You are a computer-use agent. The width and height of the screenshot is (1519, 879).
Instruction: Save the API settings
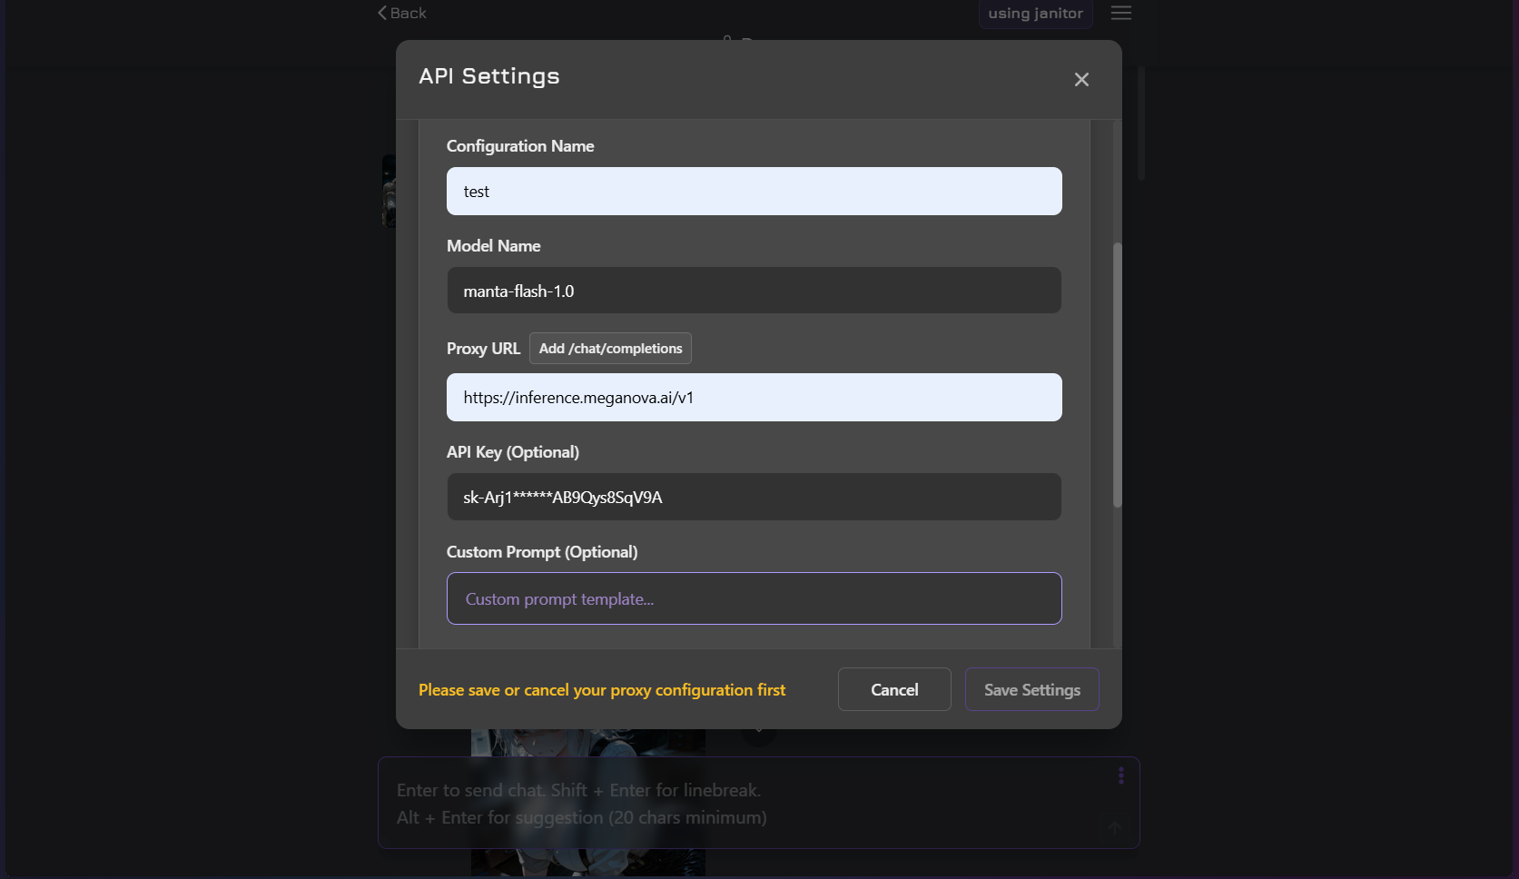click(1031, 690)
